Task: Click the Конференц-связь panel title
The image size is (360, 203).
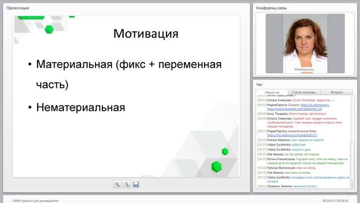Action: pyautogui.click(x=271, y=8)
